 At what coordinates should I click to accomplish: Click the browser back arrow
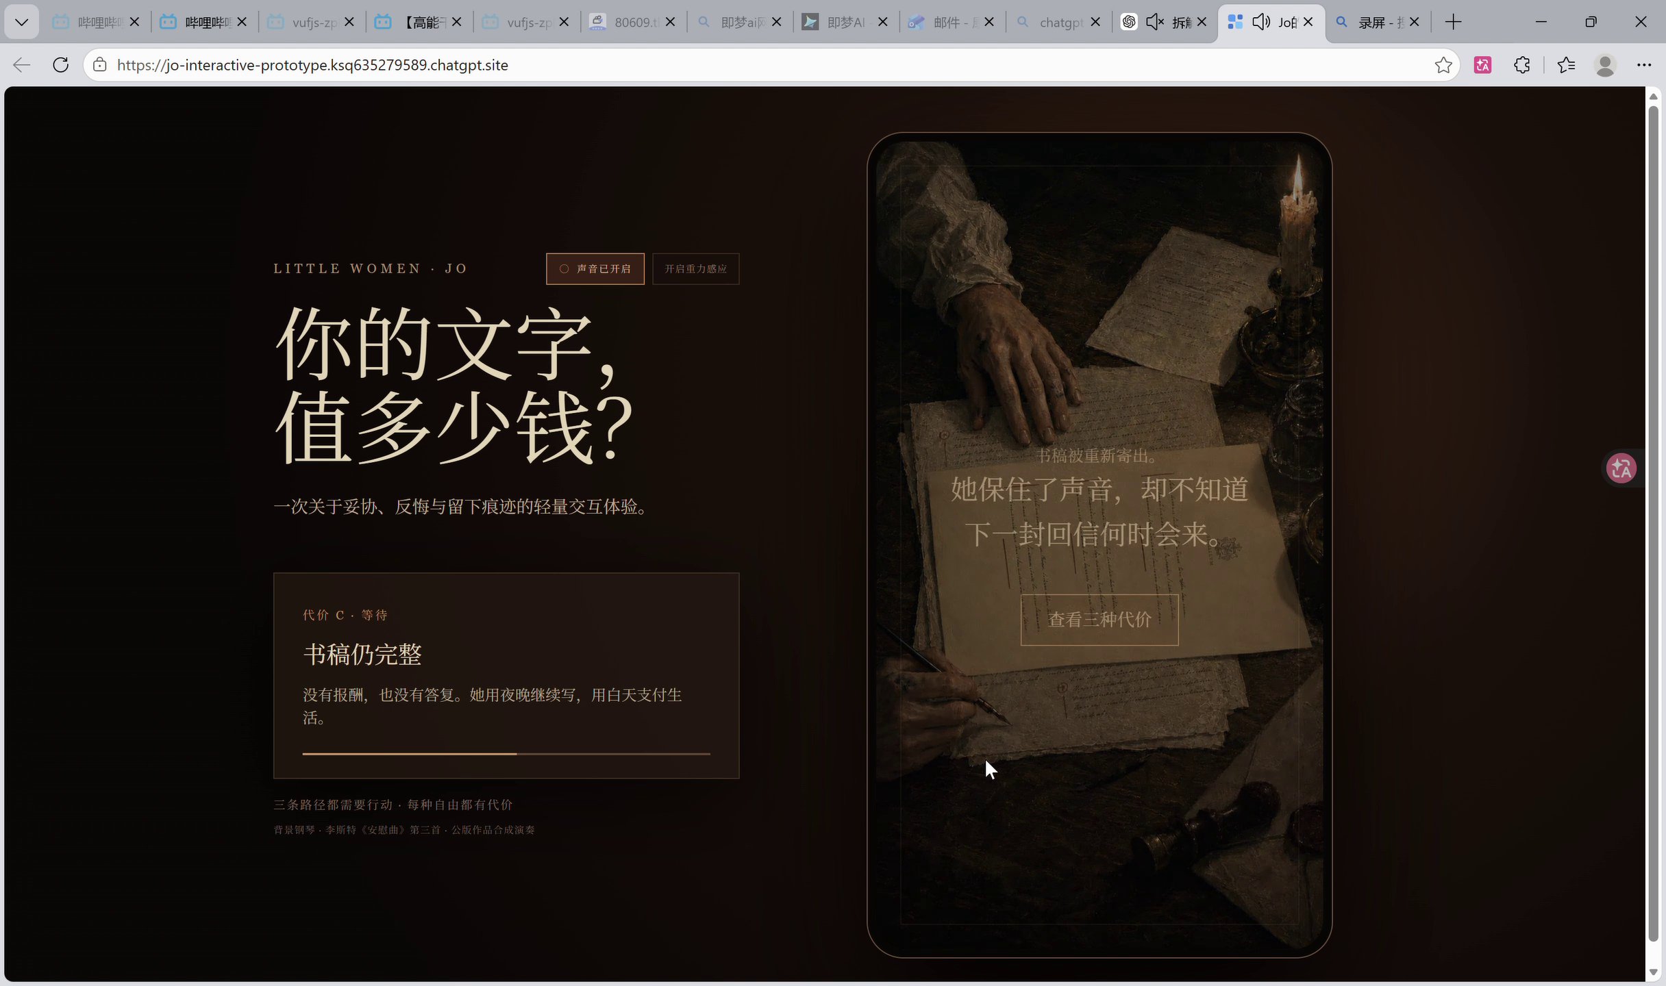[22, 65]
